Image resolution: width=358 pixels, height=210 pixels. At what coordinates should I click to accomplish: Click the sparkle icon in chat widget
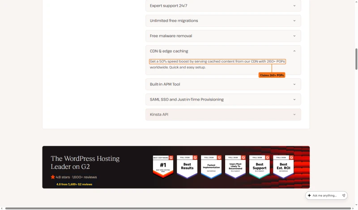tap(309, 195)
